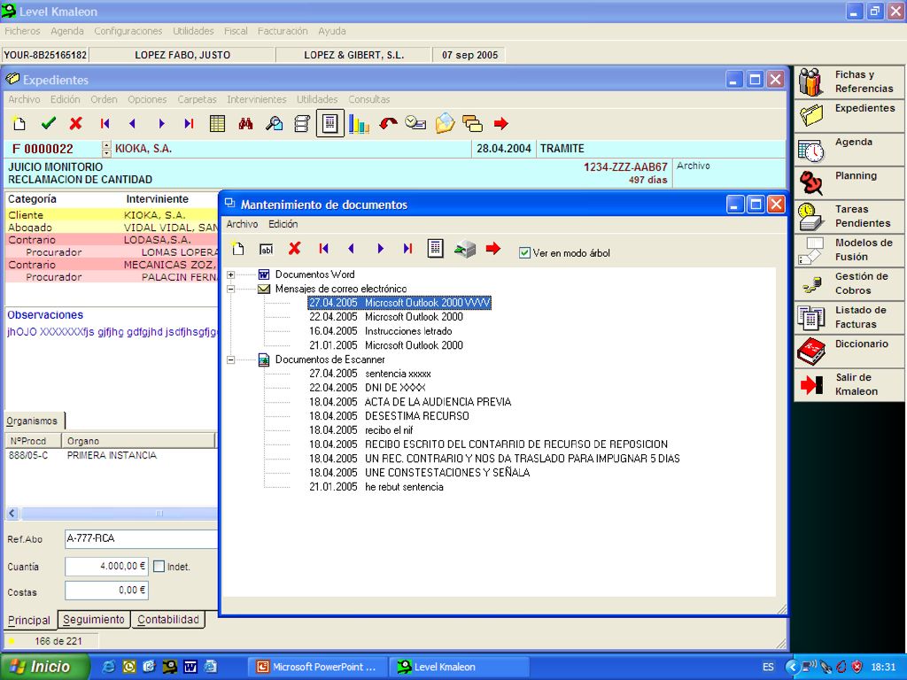Go to first record in Expedientes toolbar
Image resolution: width=907 pixels, height=680 pixels.
[105, 123]
